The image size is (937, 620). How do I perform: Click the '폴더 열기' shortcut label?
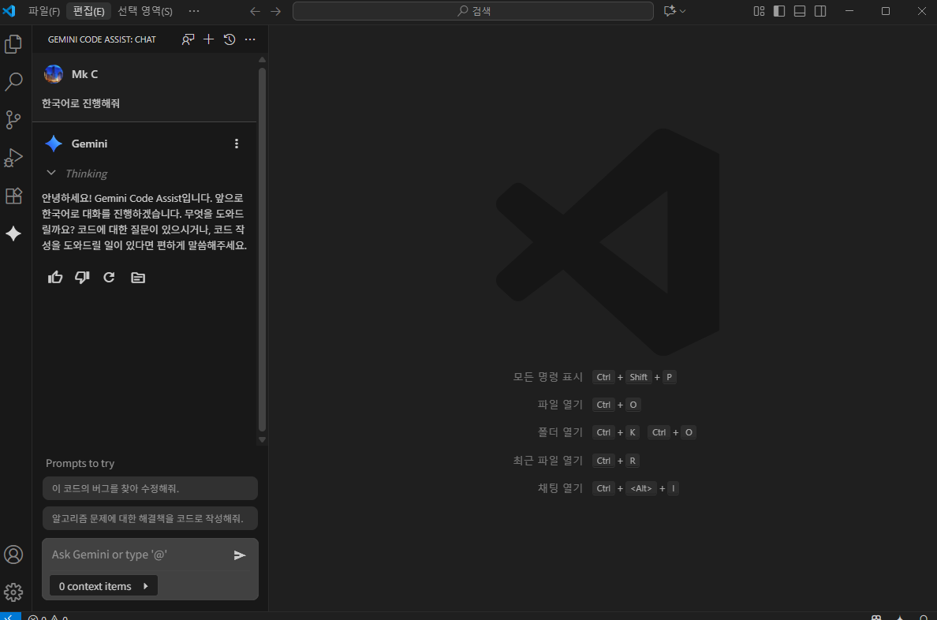click(x=560, y=432)
